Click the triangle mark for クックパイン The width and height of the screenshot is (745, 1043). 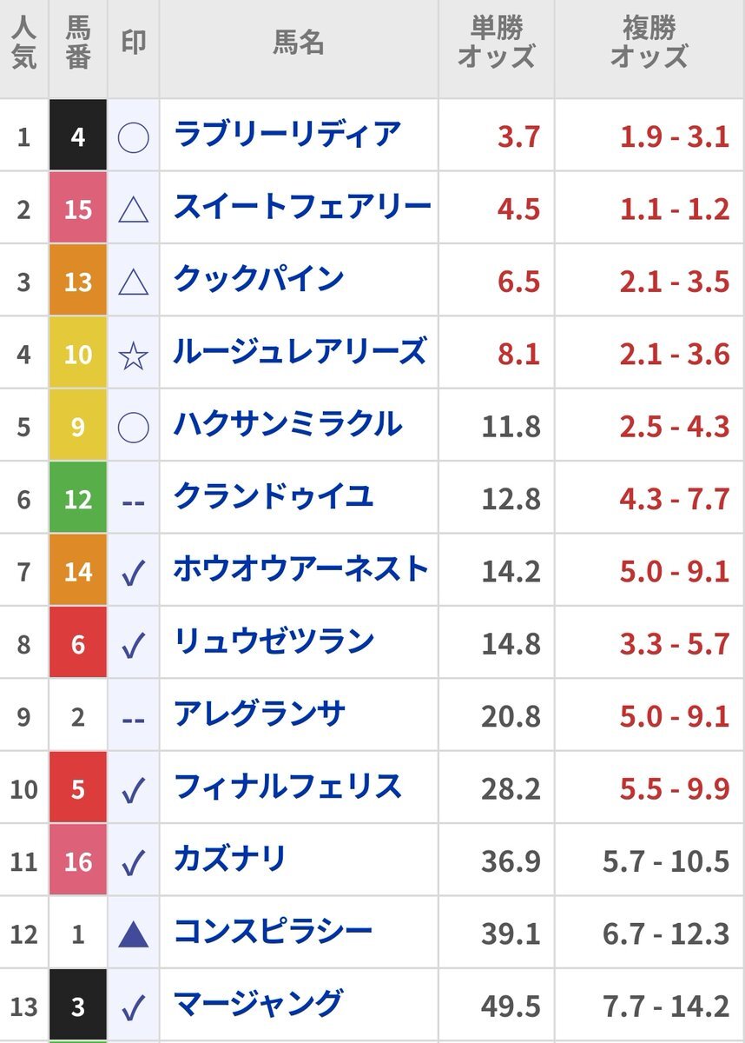tap(133, 282)
